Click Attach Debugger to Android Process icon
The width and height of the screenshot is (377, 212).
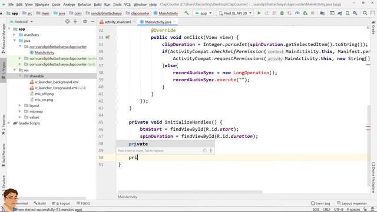point(305,13)
